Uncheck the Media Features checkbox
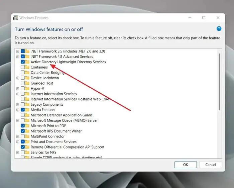Image resolution: width=234 pixels, height=188 pixels. tap(23, 110)
